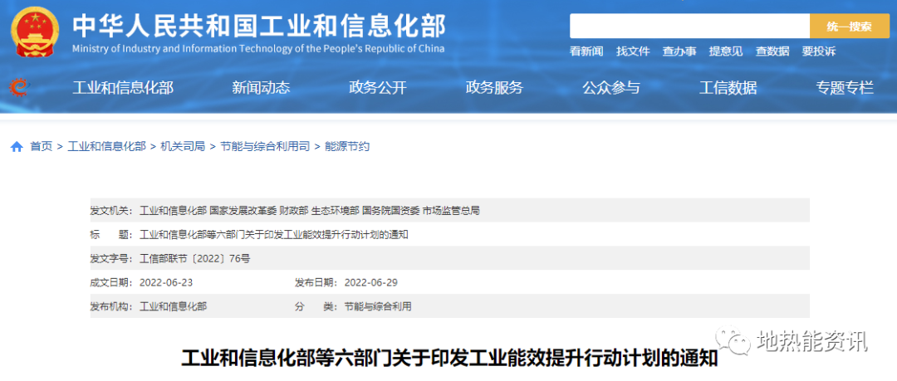Go to 政务服务 menu item
The width and height of the screenshot is (897, 381).
[x=494, y=88]
